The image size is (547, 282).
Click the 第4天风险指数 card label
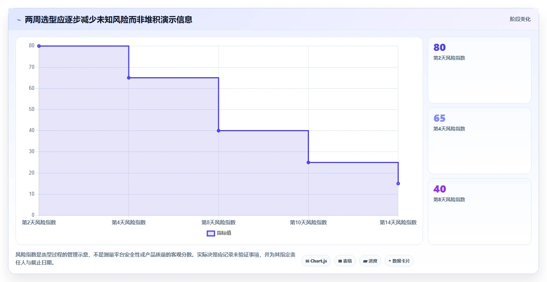pyautogui.click(x=449, y=129)
